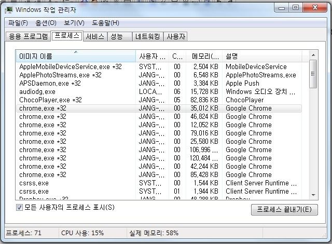Screen dimensions: 332x244
Task: Switch to the 응용 프로그램 tab
Action: pyautogui.click(x=28, y=36)
